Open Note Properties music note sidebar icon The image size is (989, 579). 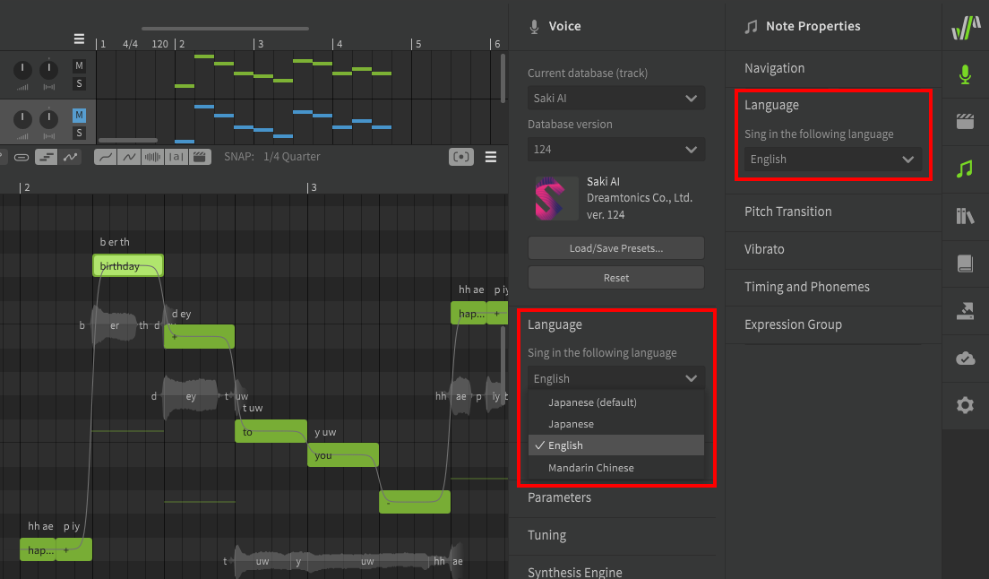pyautogui.click(x=965, y=169)
